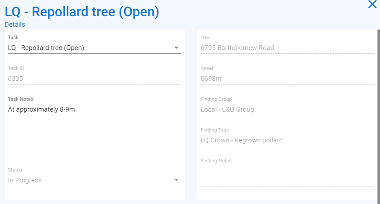Viewport: 380px width, 204px height.
Task: Close the Repollard tree task dialog
Action: click(x=372, y=4)
